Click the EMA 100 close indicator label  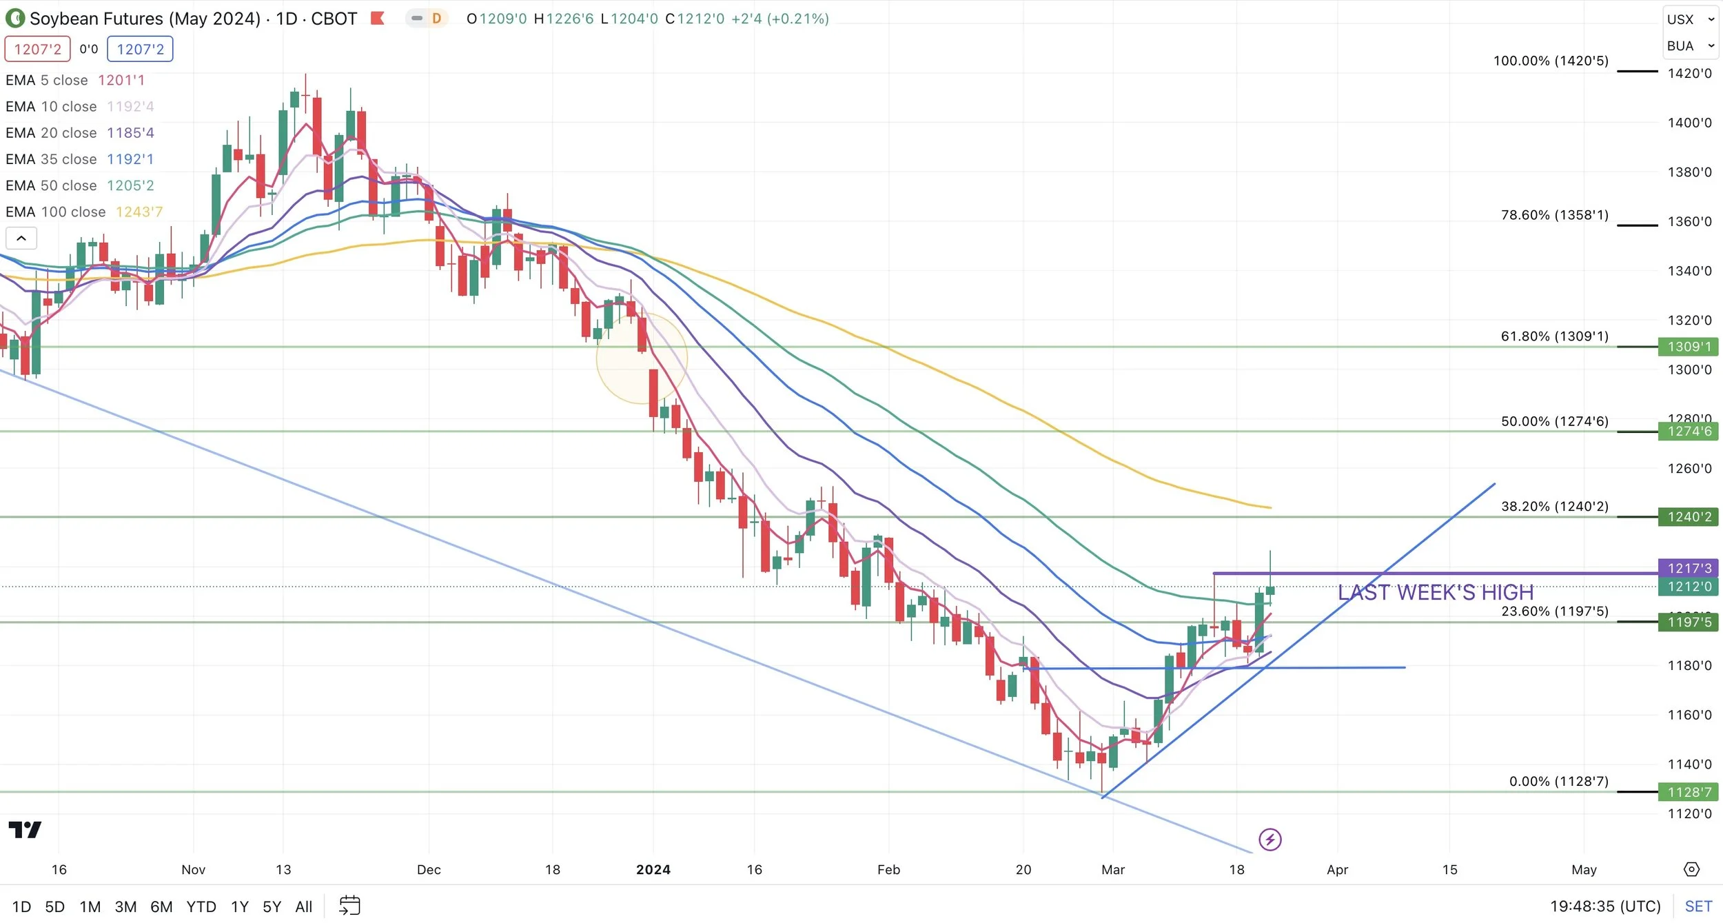pyautogui.click(x=55, y=212)
